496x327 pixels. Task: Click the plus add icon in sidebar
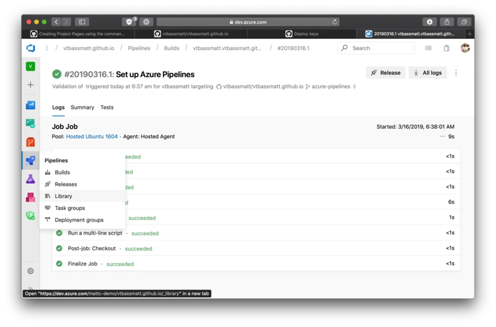pos(30,85)
